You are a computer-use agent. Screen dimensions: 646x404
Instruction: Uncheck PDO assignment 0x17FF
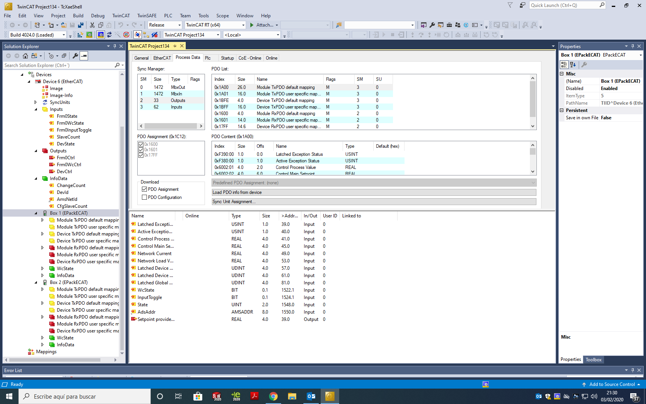click(141, 155)
